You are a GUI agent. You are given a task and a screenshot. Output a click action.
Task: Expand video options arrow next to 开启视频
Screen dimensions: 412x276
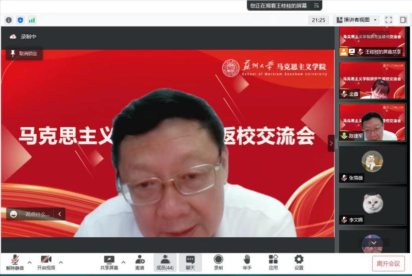pos(61,262)
